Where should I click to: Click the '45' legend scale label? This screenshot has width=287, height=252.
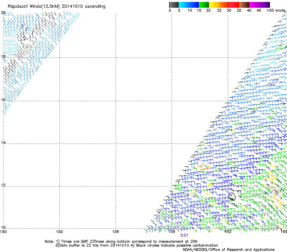[259, 10]
